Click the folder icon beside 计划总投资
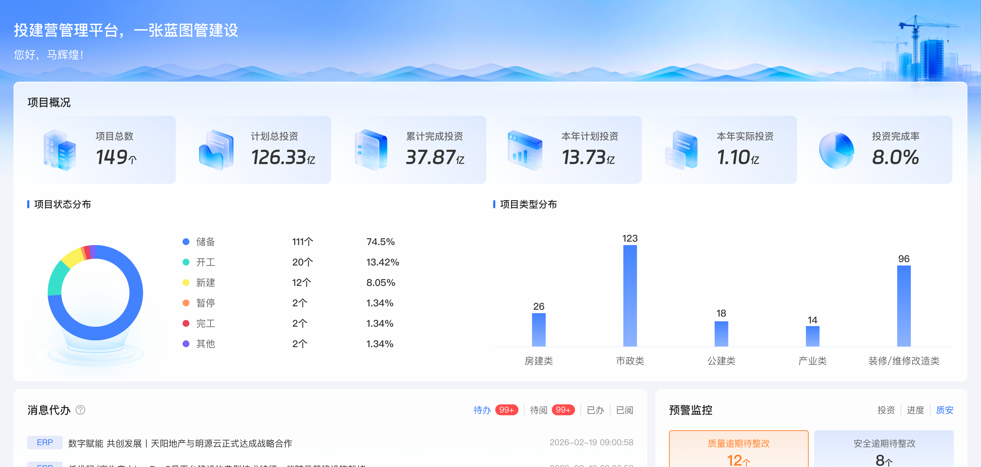 216,149
